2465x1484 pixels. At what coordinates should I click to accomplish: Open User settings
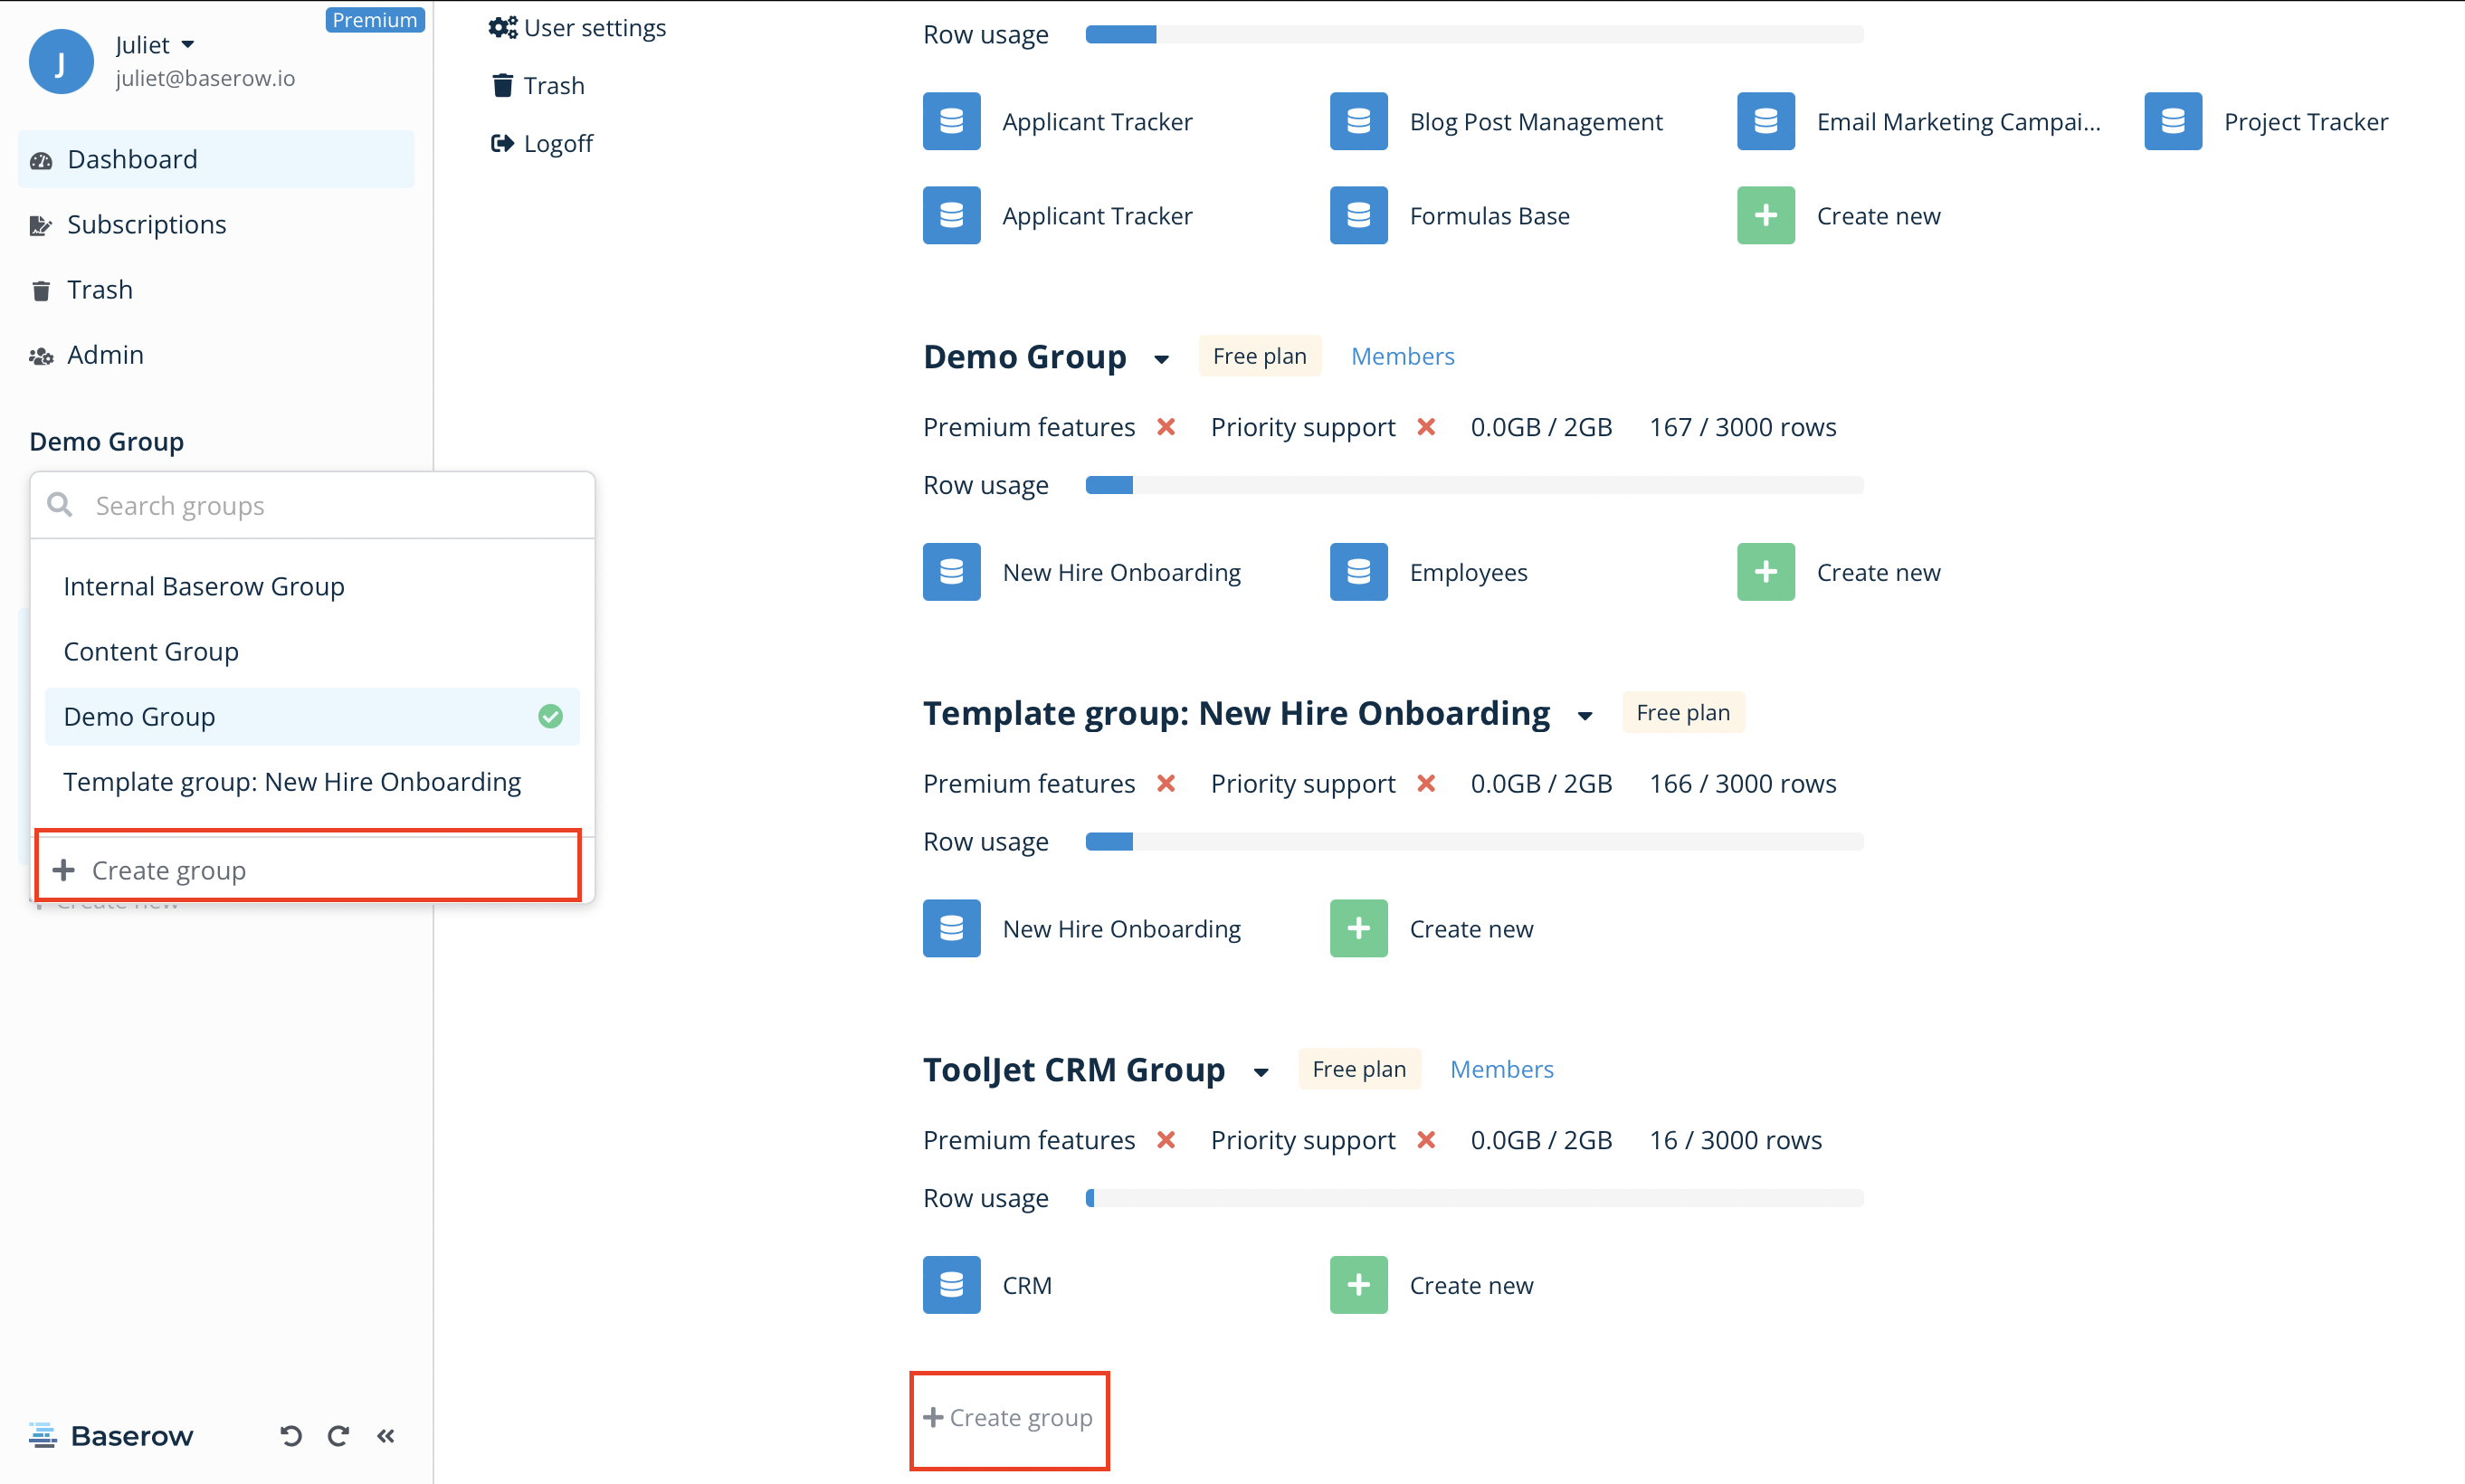pyautogui.click(x=594, y=27)
